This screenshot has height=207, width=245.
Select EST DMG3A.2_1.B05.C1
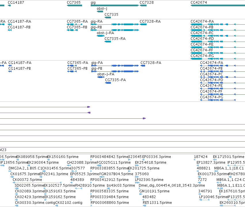tap(25, 168)
